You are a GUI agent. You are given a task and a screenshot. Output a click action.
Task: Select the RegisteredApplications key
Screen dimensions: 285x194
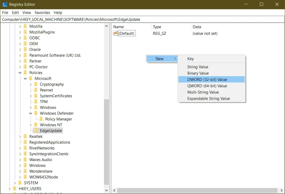pyautogui.click(x=50, y=142)
